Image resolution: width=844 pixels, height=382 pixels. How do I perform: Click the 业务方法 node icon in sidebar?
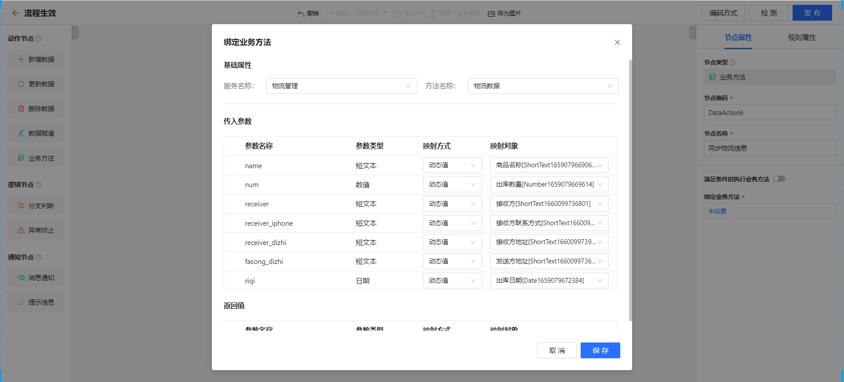click(x=21, y=158)
